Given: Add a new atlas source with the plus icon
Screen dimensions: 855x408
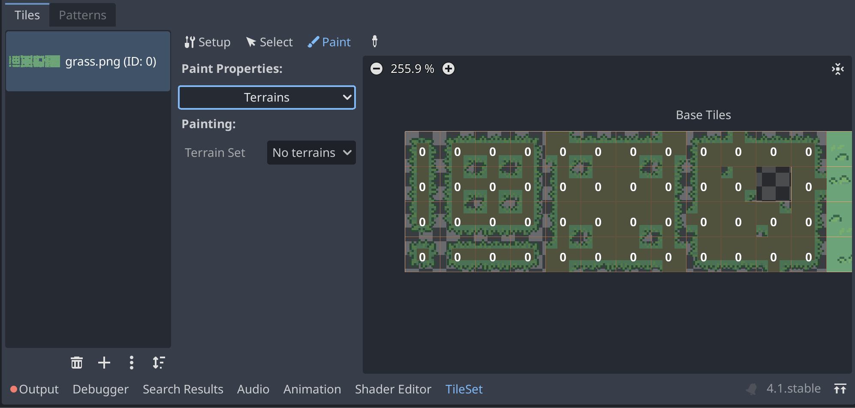Looking at the screenshot, I should click(104, 363).
